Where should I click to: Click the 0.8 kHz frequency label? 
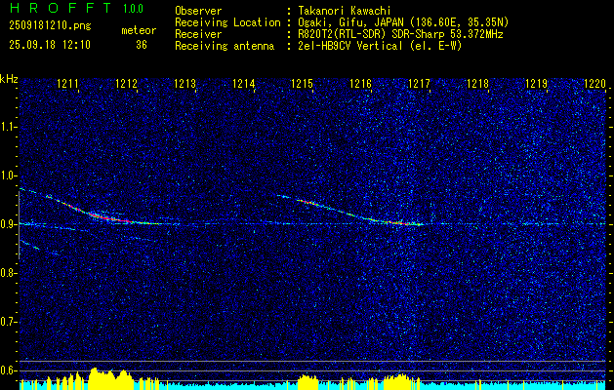pyautogui.click(x=8, y=273)
